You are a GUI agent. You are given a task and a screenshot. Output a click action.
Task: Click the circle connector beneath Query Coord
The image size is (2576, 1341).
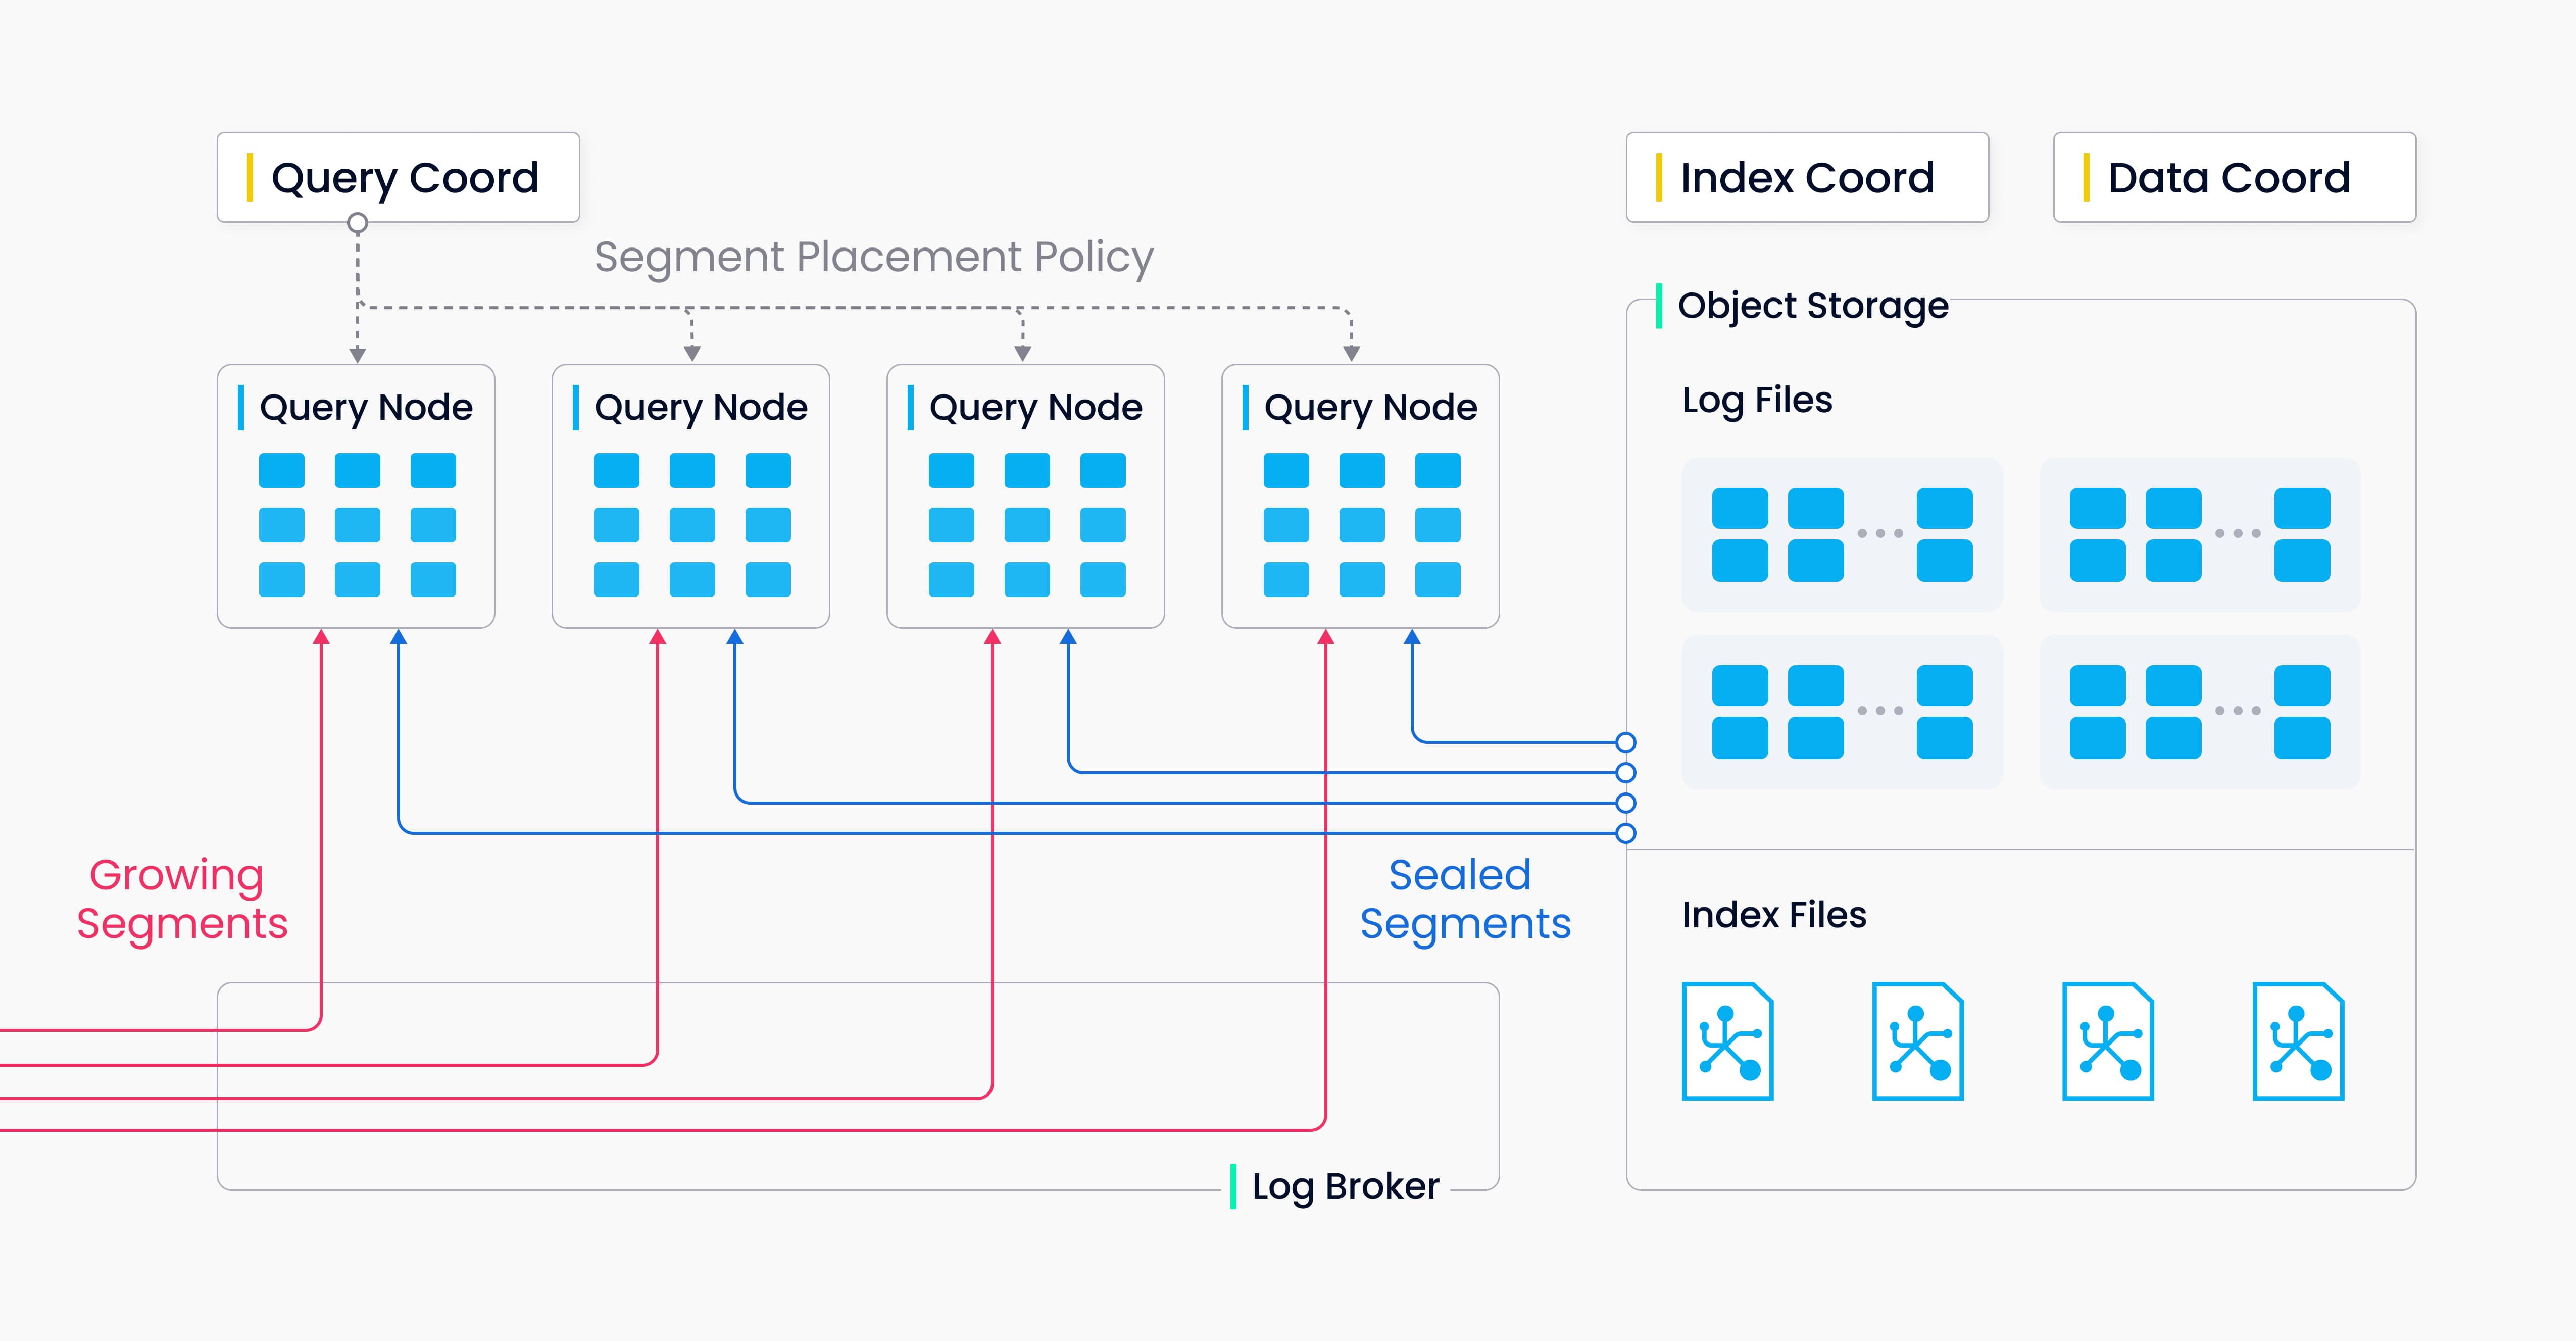pyautogui.click(x=357, y=223)
